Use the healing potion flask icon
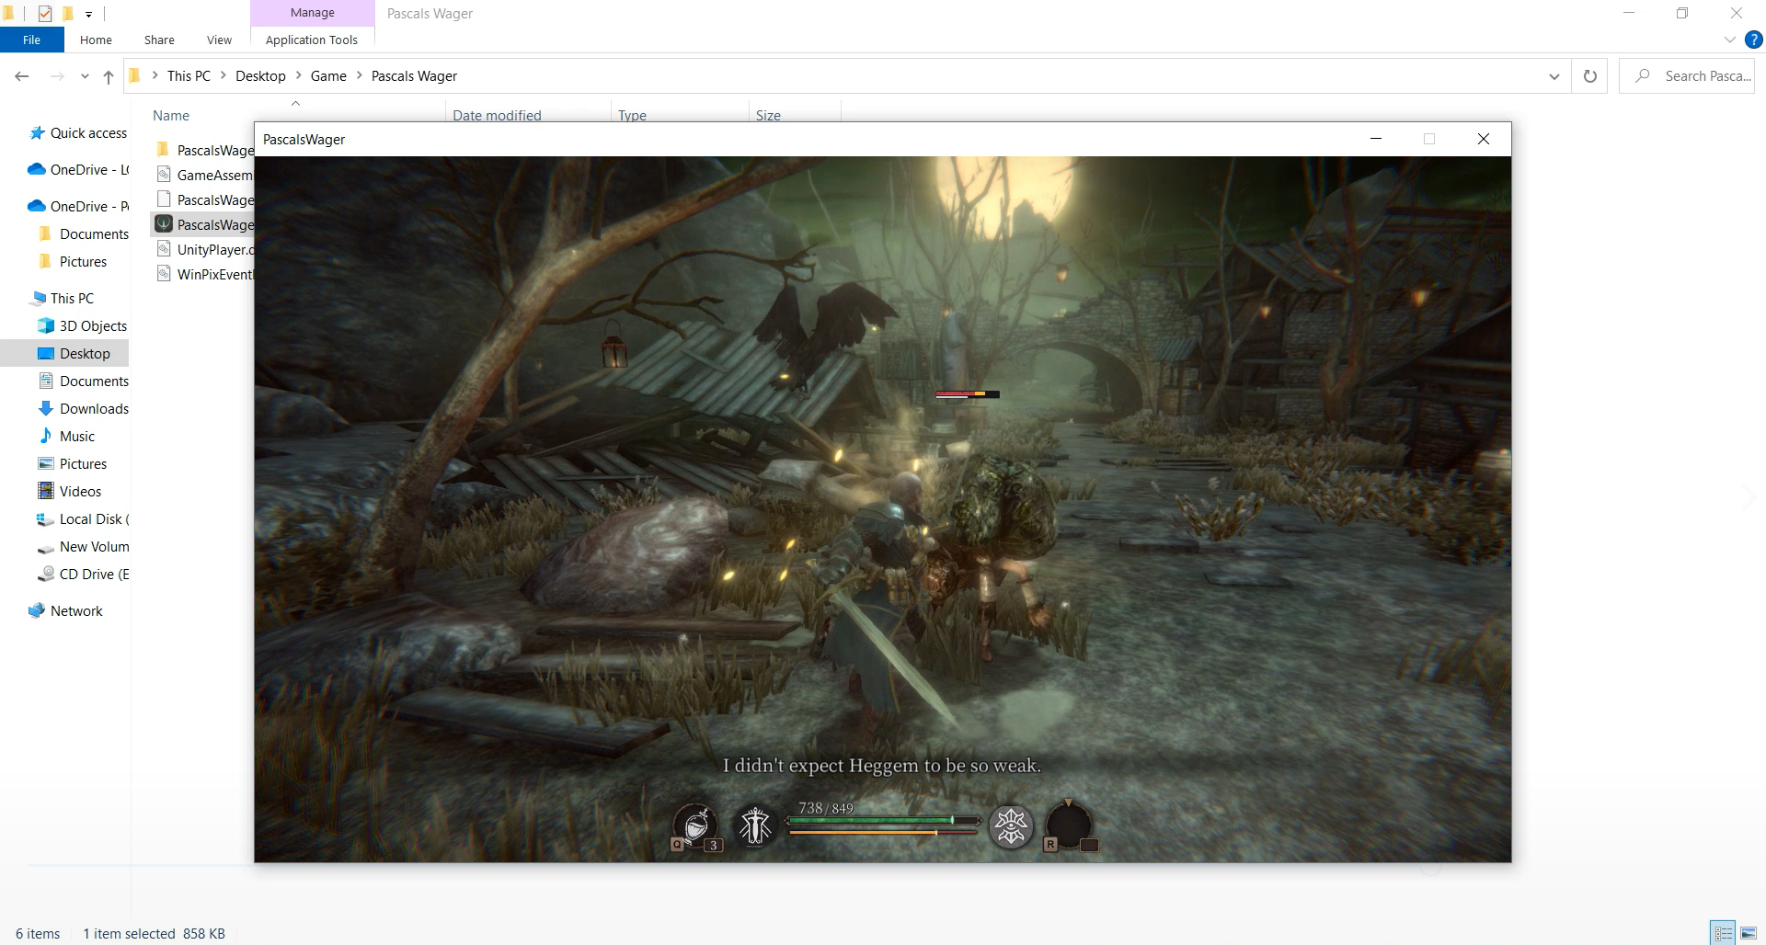This screenshot has height=945, width=1766. pyautogui.click(x=696, y=825)
